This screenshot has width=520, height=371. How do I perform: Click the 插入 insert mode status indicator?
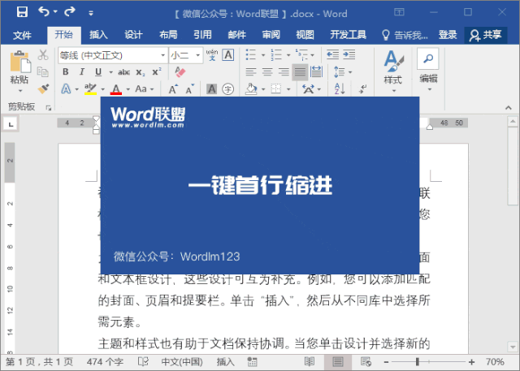pyautogui.click(x=226, y=362)
